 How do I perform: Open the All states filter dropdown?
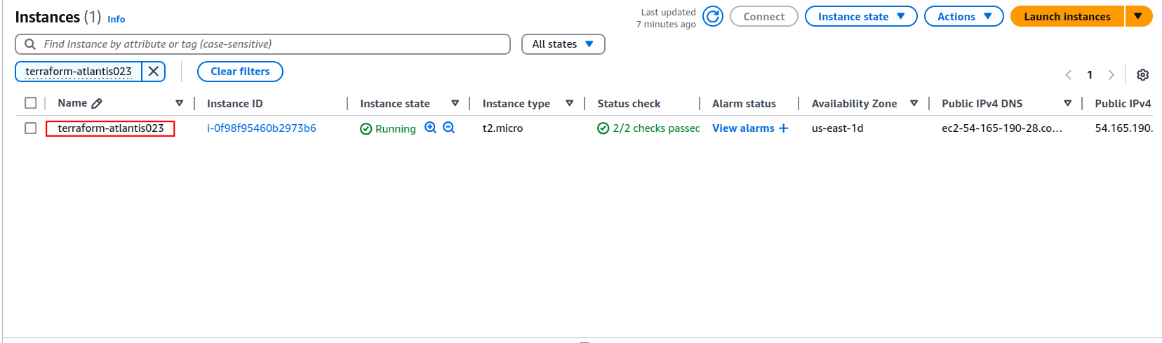563,44
